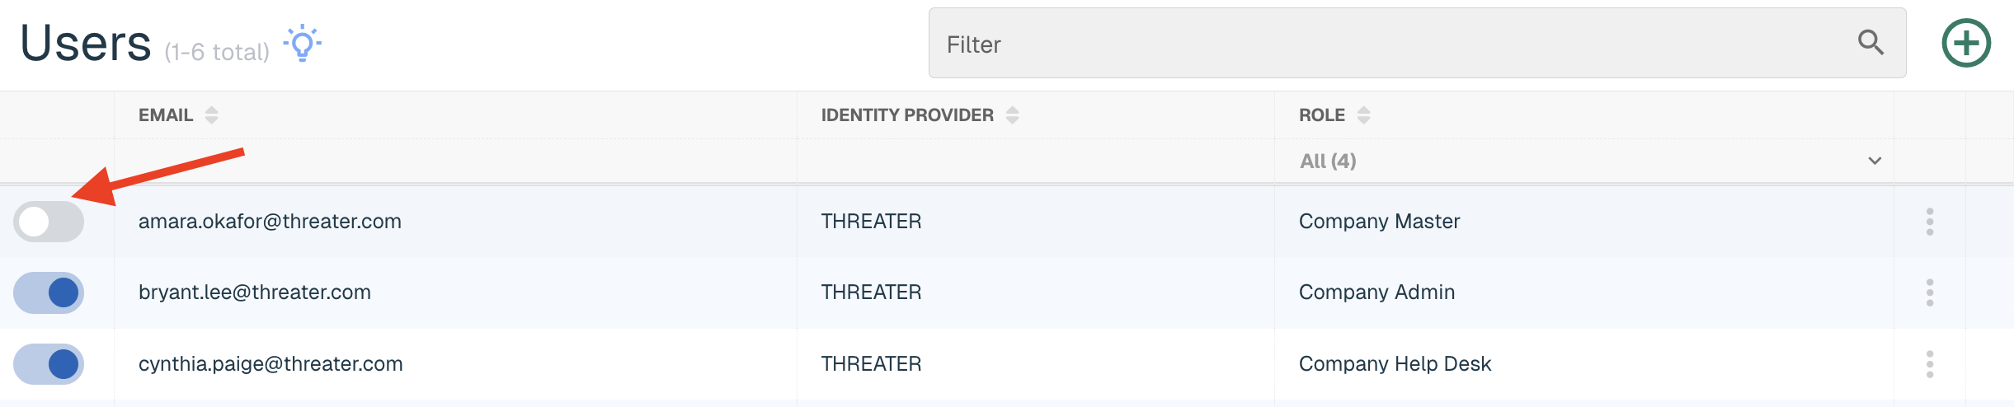Click the Email column sort arrows
The height and width of the screenshot is (407, 2014).
click(212, 115)
